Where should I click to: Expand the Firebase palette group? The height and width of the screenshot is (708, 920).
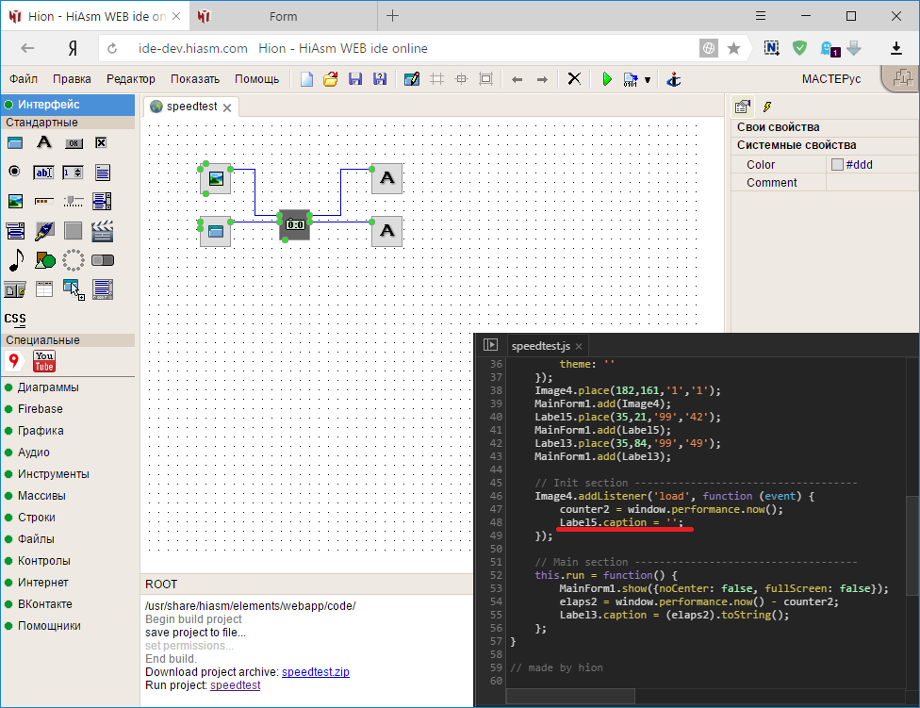point(40,409)
